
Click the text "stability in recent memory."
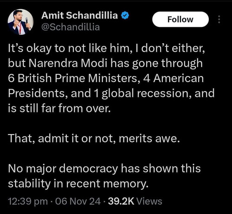point(78,183)
